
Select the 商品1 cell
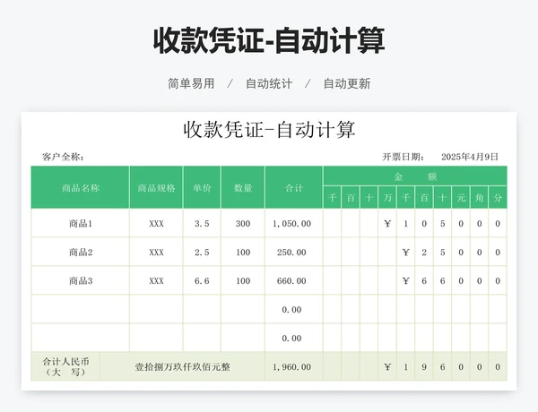81,224
